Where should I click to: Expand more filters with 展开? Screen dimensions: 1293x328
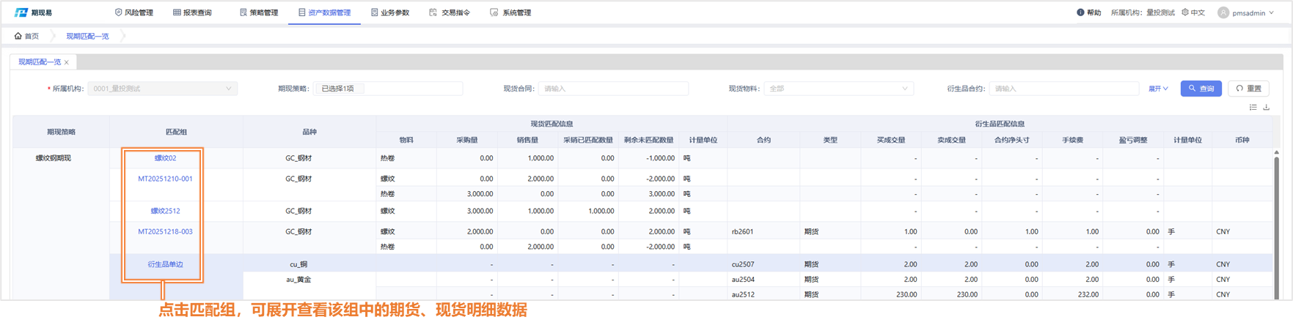point(1158,89)
